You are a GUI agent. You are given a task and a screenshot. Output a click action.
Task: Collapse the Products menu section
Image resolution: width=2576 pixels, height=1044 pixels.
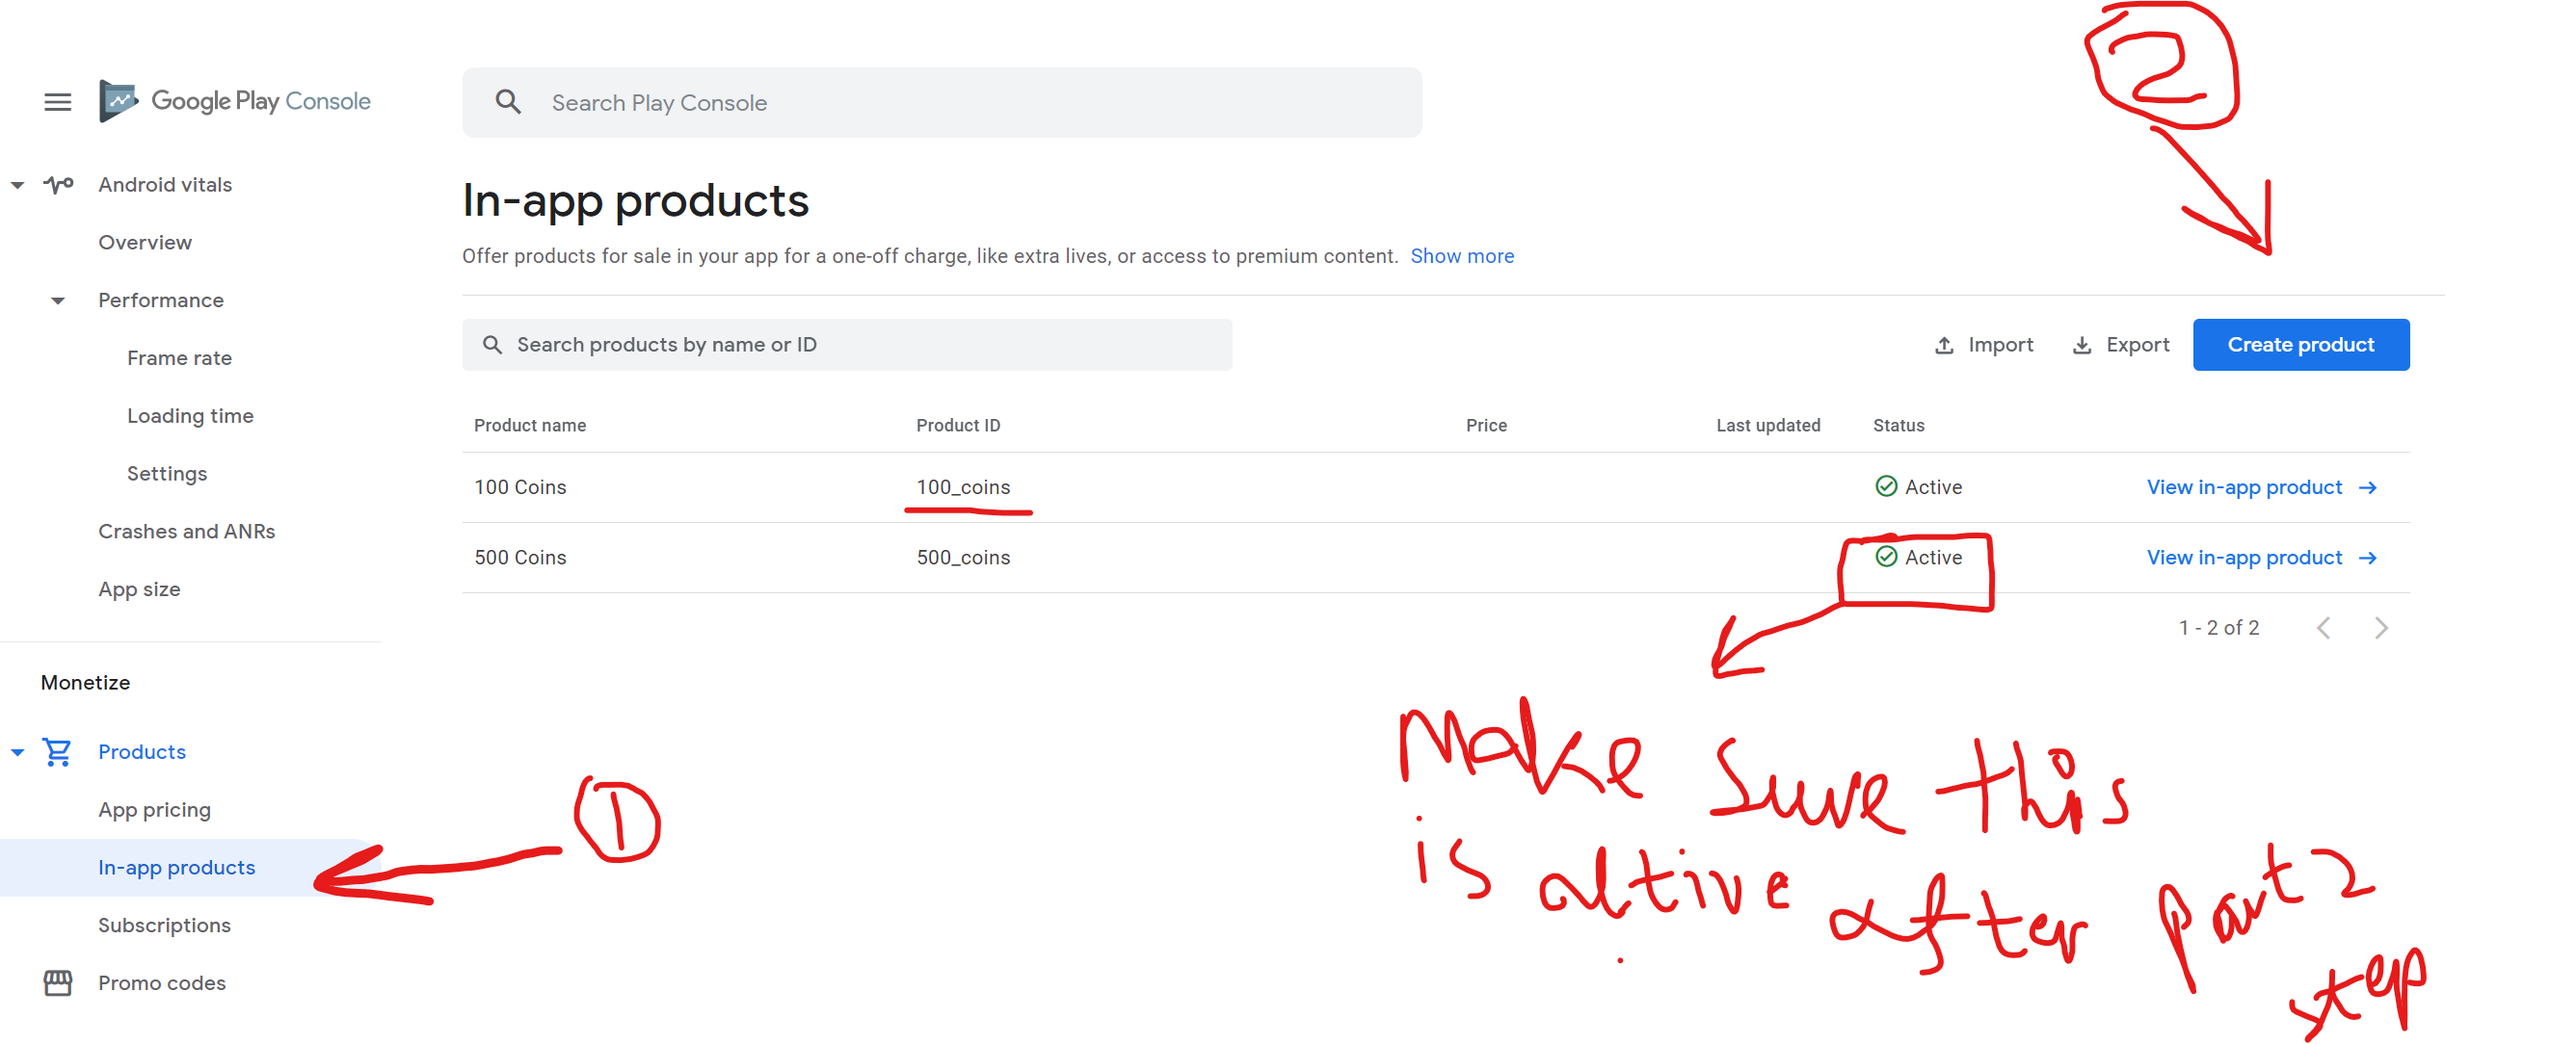point(17,752)
